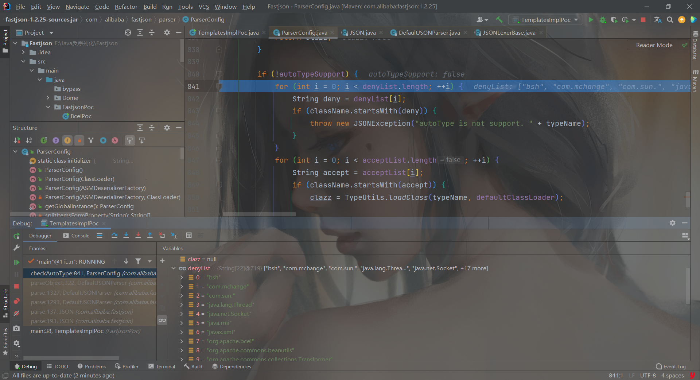700x380 pixels.
Task: Collapse all in Project panel
Action: point(152,32)
